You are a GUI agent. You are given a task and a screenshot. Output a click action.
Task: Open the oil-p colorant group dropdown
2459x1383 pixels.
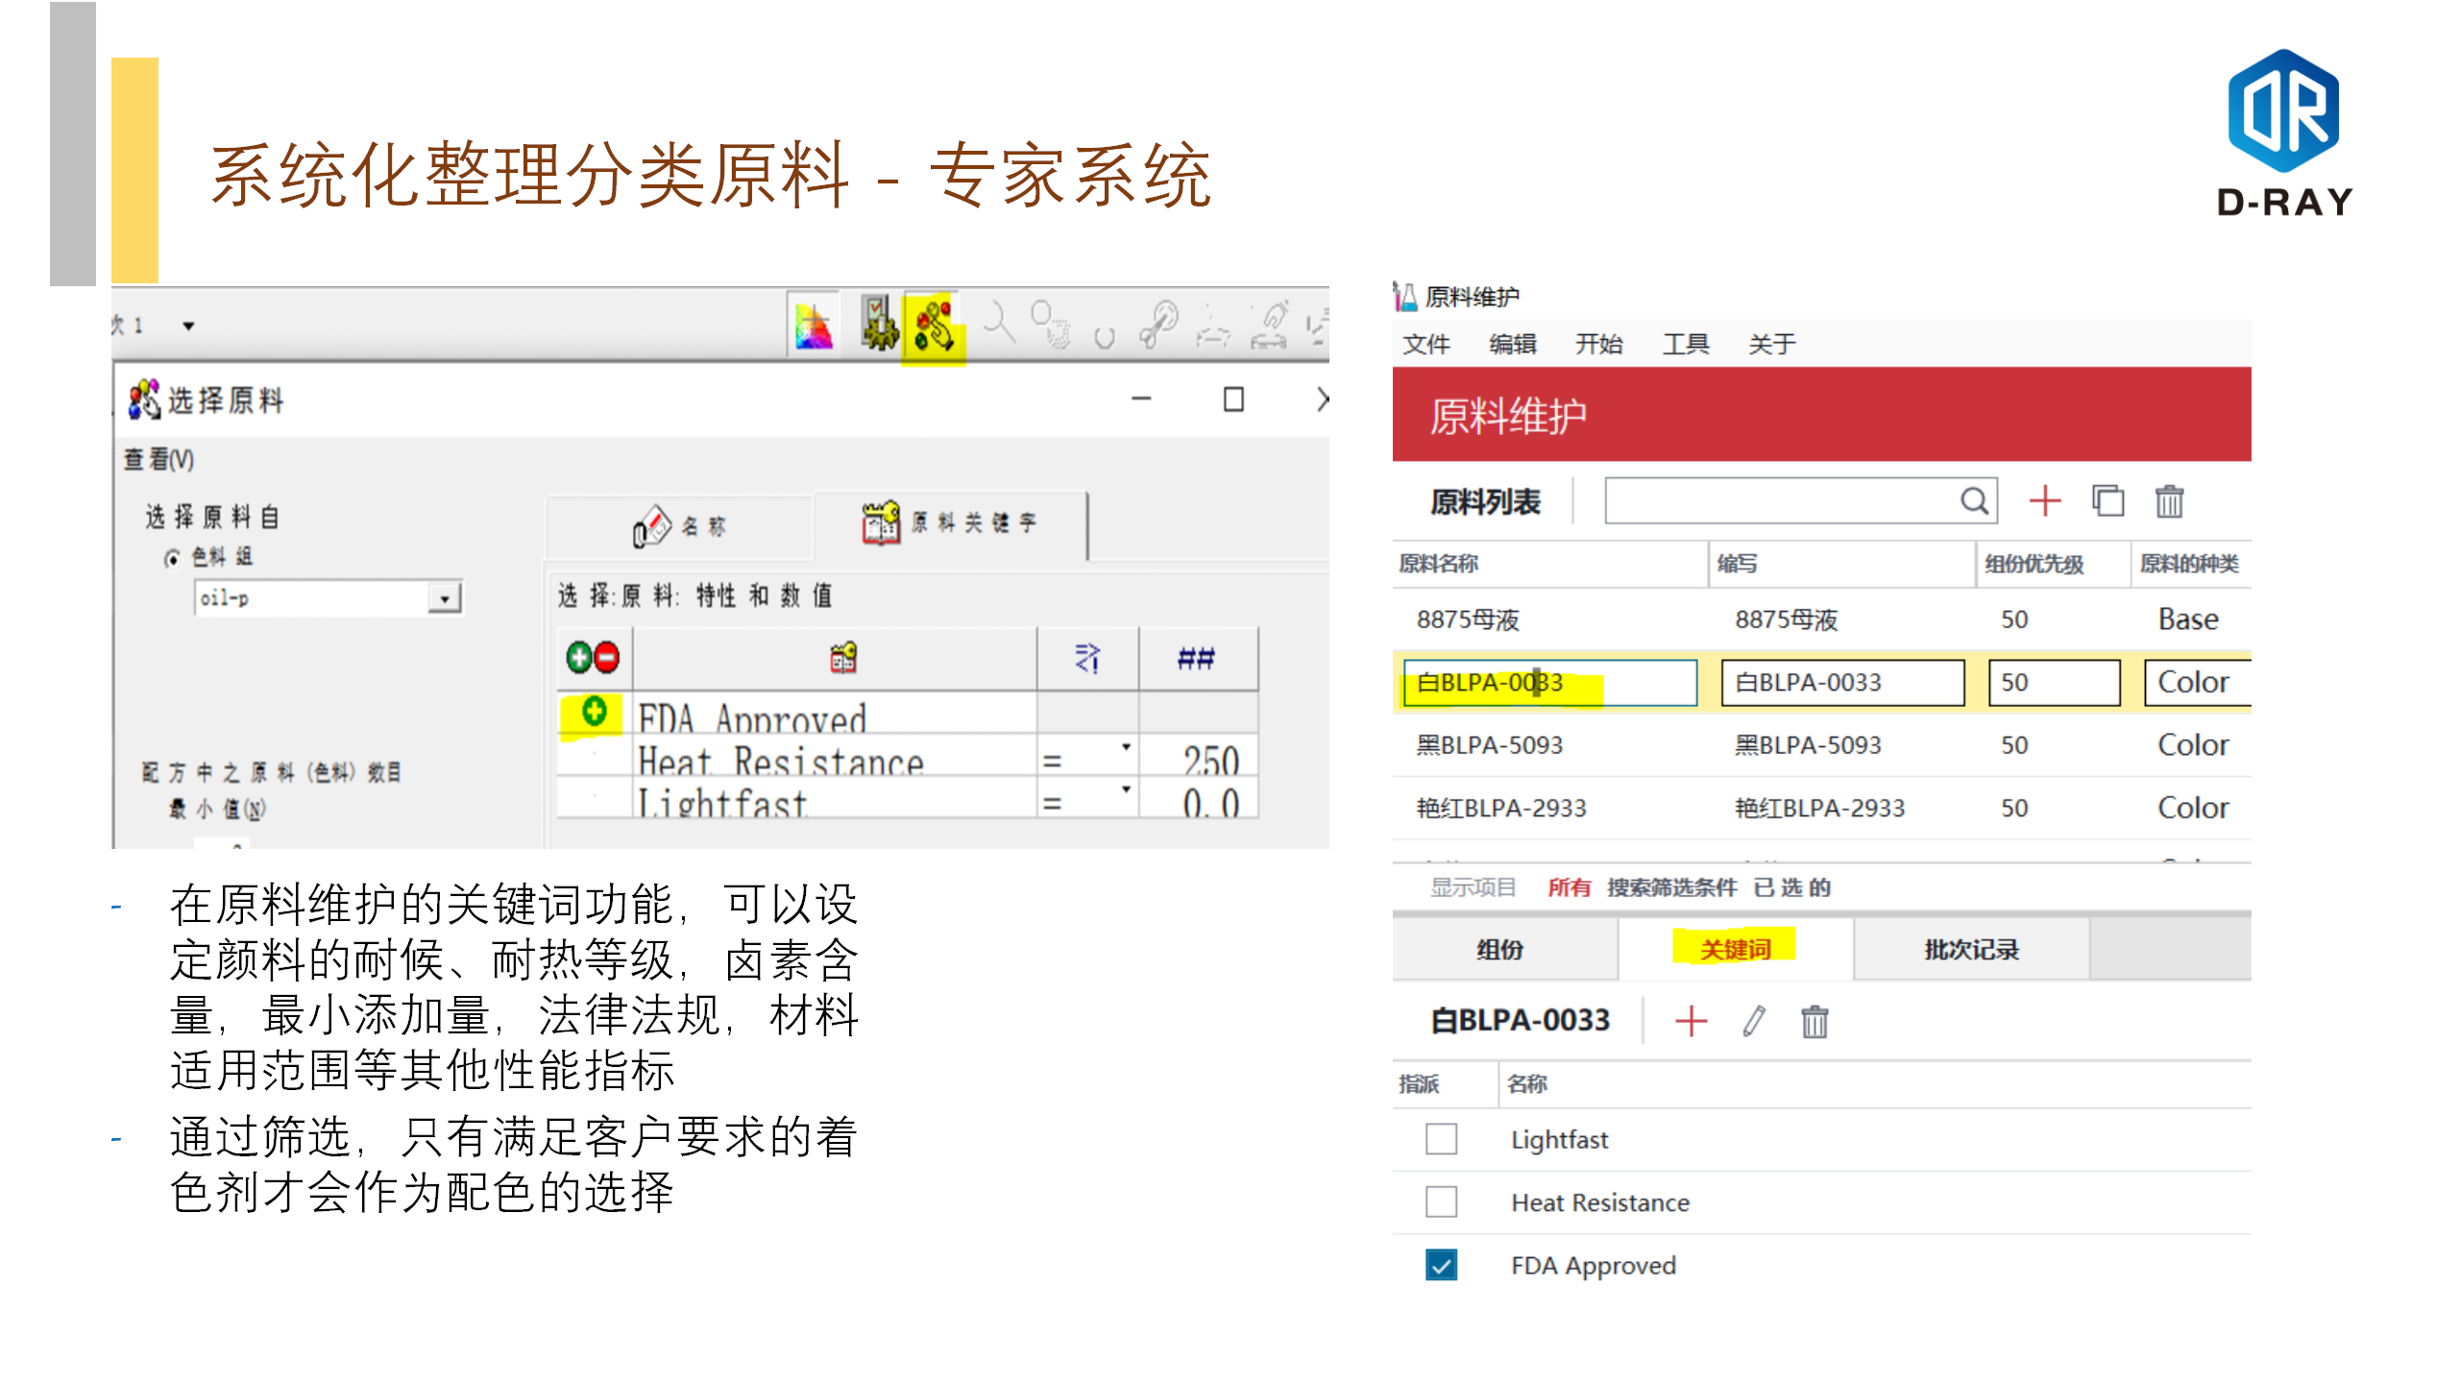pos(444,598)
